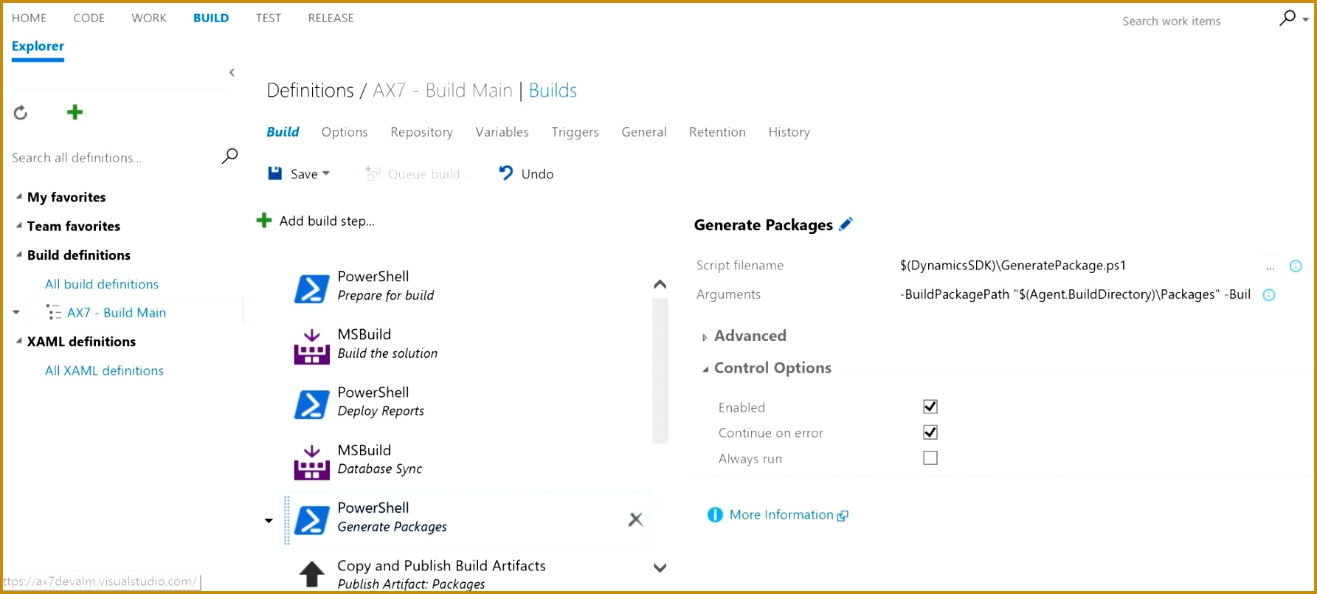Image resolution: width=1317 pixels, height=594 pixels.
Task: Click the info icon next to Arguments
Action: pyautogui.click(x=1269, y=295)
